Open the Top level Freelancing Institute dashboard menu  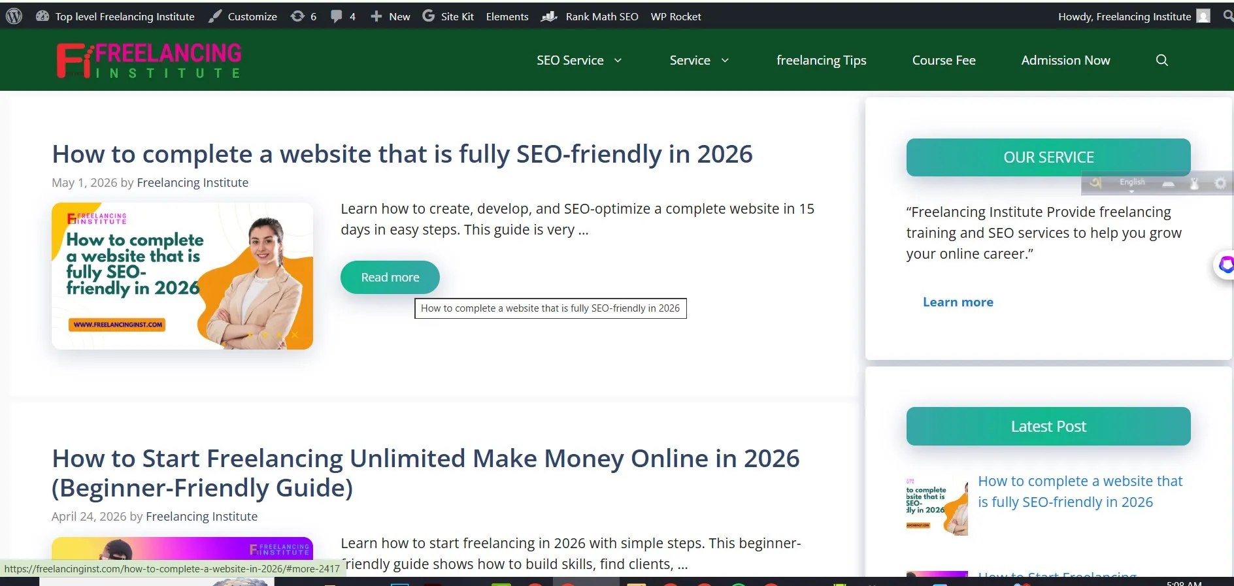point(115,16)
